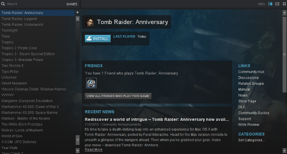Open the Community Guides link
Screen dimensions: 287x154
tap(254, 113)
